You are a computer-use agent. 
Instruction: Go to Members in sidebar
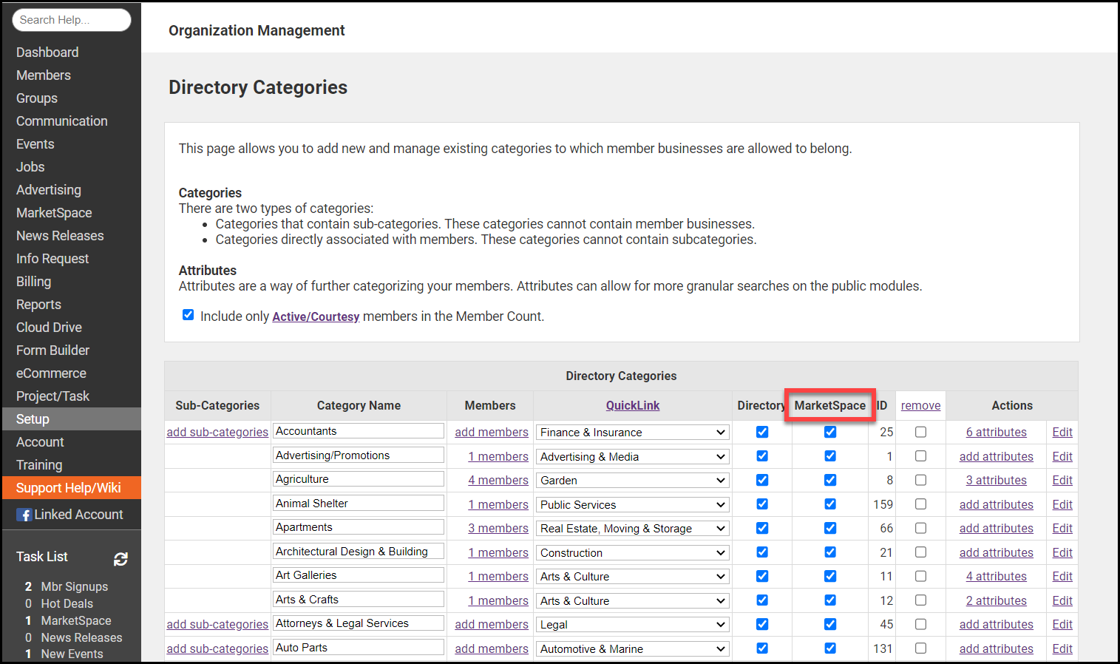44,75
